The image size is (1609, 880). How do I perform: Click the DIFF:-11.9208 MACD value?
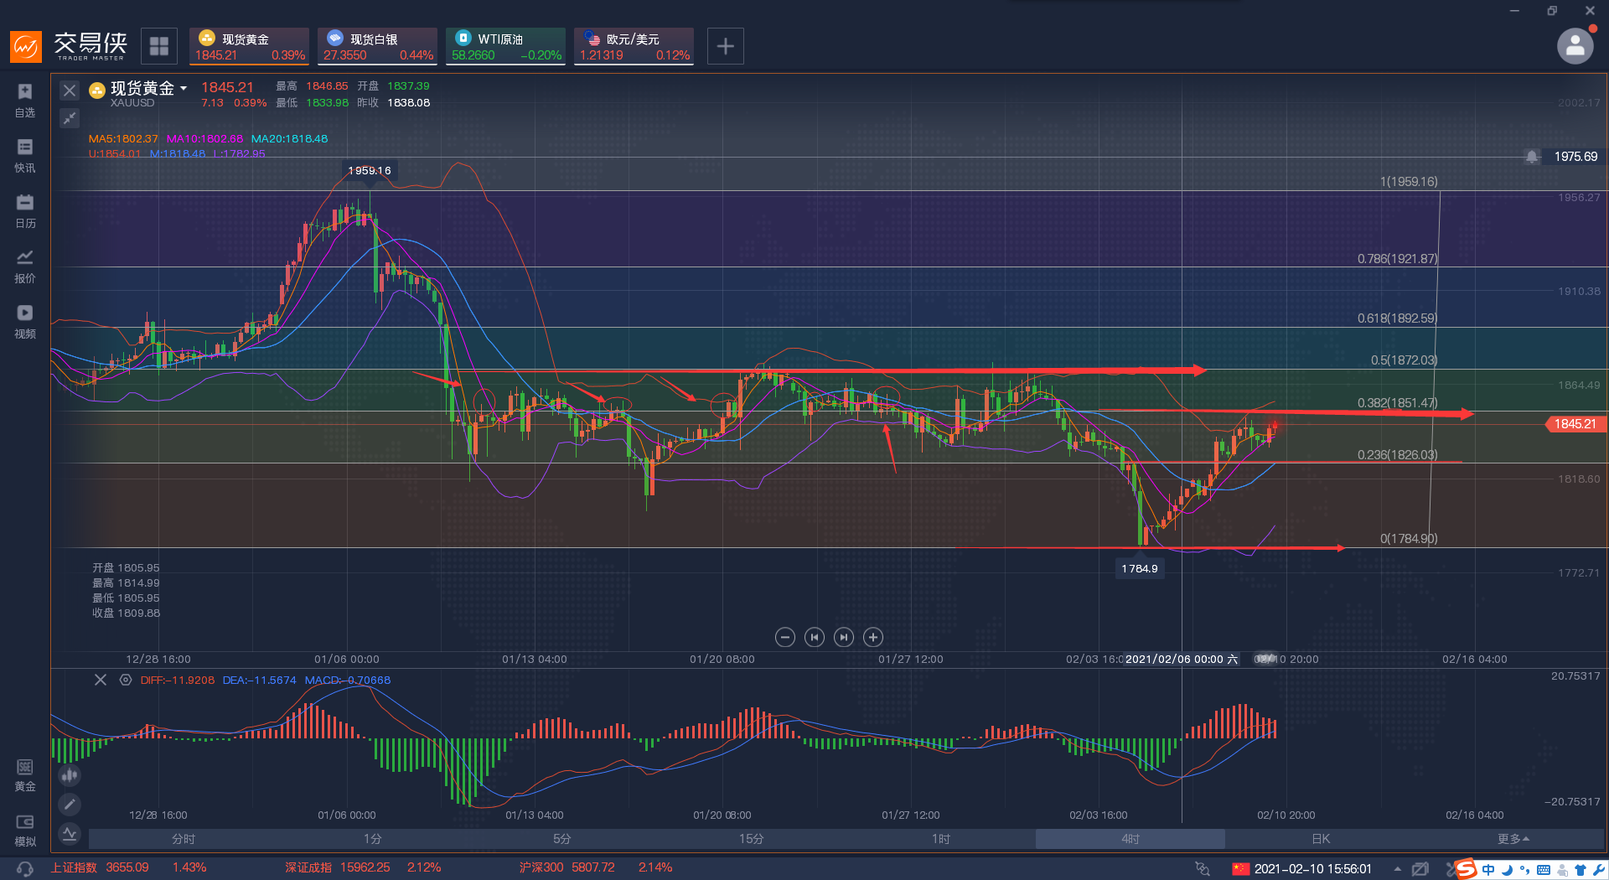pyautogui.click(x=177, y=681)
